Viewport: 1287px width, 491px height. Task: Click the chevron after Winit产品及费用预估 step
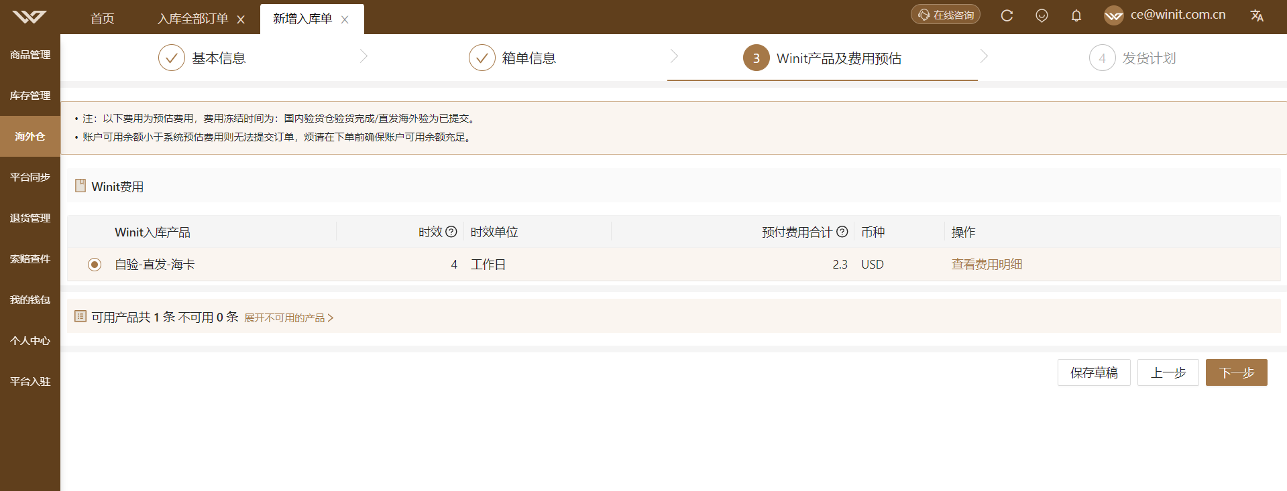(984, 56)
